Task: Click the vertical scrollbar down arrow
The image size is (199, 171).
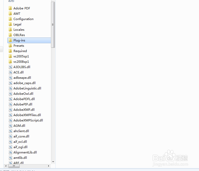Action: point(53,162)
